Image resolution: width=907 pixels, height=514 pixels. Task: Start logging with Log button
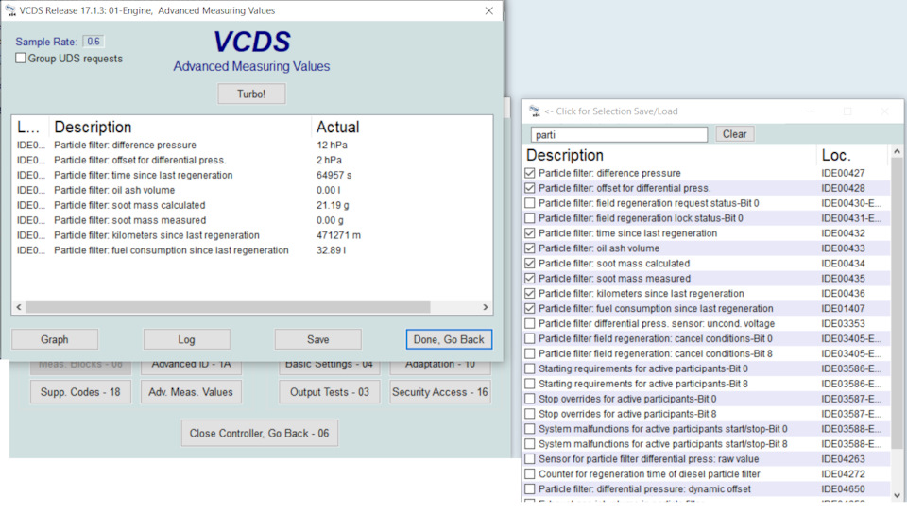186,339
